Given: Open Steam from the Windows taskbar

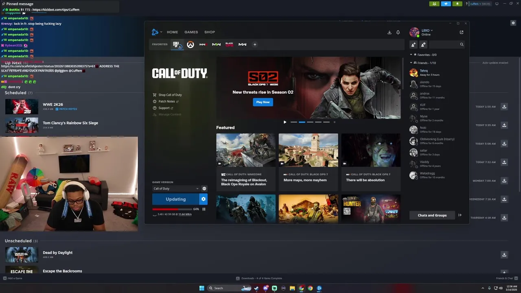Looking at the screenshot, I should (256, 288).
